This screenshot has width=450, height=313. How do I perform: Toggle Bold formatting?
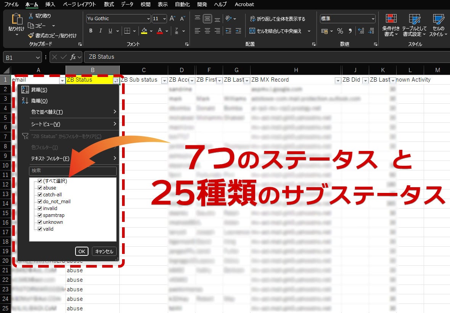pyautogui.click(x=91, y=31)
